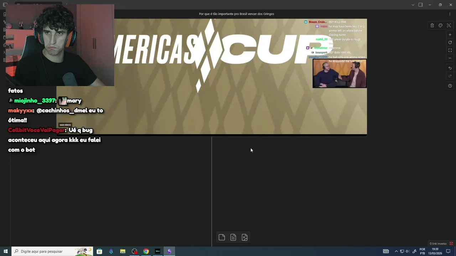Viewport: 456px width, 256px height.
Task: Click the CellbitVoceVaiPagar chat username
Action: (x=37, y=130)
